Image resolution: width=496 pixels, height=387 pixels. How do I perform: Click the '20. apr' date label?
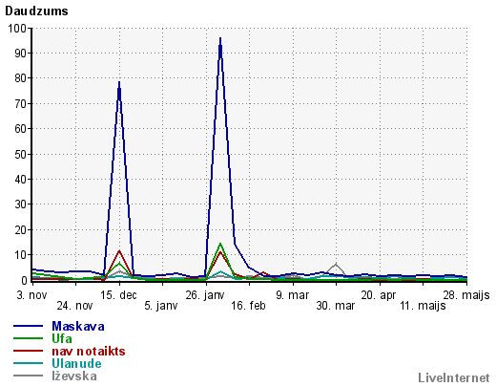click(x=379, y=295)
